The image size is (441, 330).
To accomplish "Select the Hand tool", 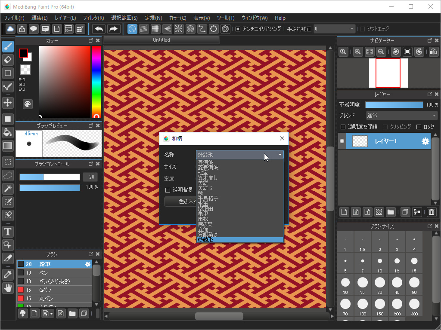I will coord(8,288).
